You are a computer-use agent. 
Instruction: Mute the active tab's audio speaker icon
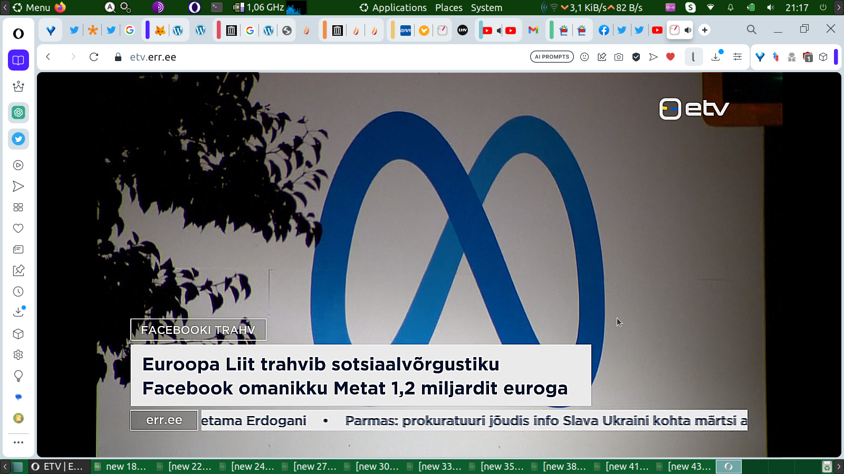[688, 30]
